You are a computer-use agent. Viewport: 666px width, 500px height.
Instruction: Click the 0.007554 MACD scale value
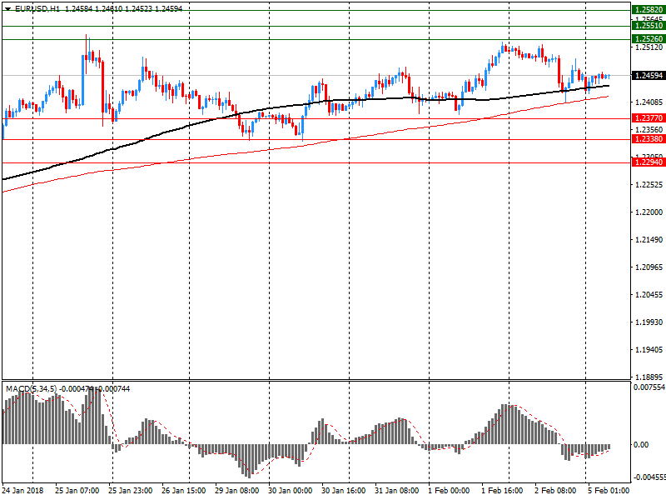649,387
